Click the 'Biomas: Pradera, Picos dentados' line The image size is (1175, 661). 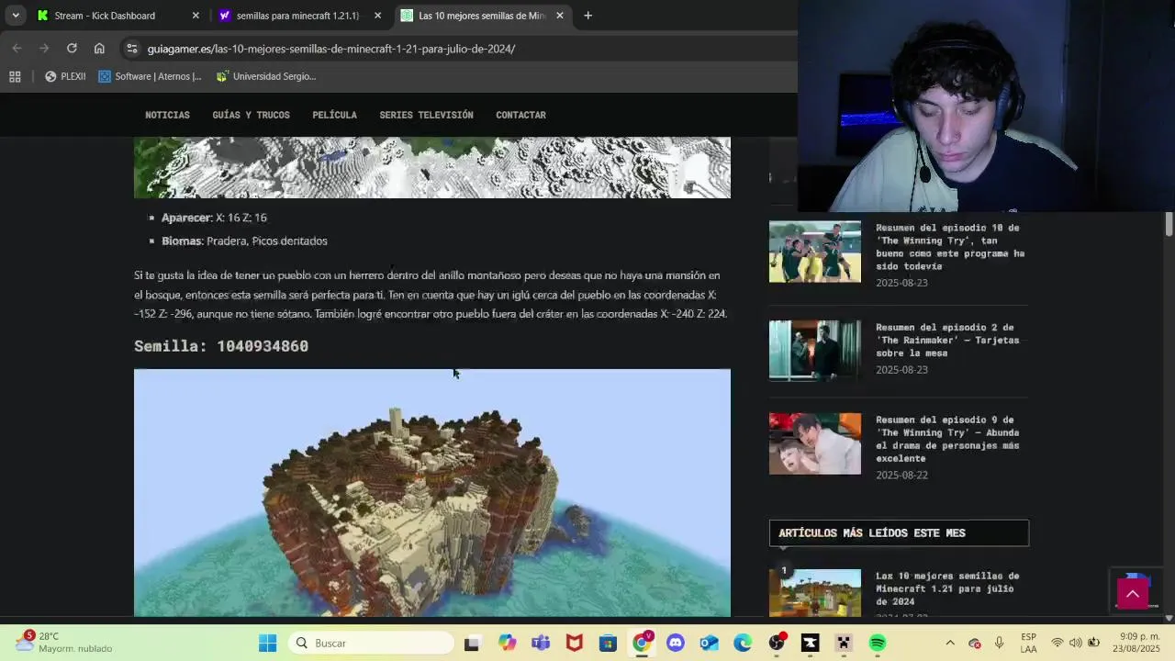244,241
